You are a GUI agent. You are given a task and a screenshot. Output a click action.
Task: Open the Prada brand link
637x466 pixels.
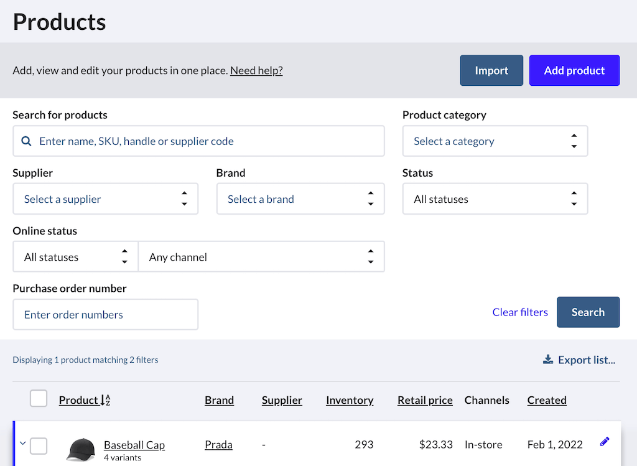tap(218, 444)
